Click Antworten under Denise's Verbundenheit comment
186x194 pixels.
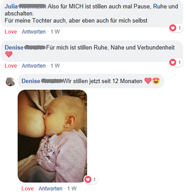point(34,66)
